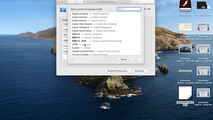Image resolution: width=213 pixels, height=120 pixels.
Task: Select Français (Canada) row
Action: pyautogui.click(x=106, y=54)
